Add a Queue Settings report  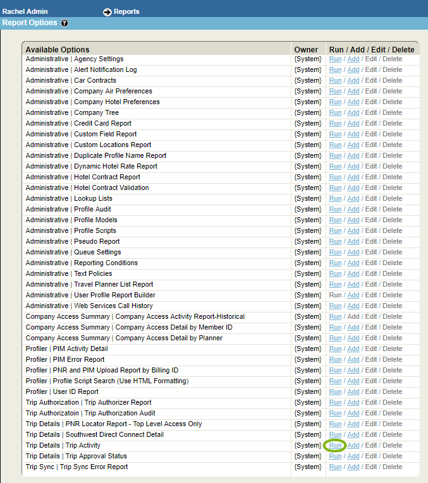pos(353,253)
